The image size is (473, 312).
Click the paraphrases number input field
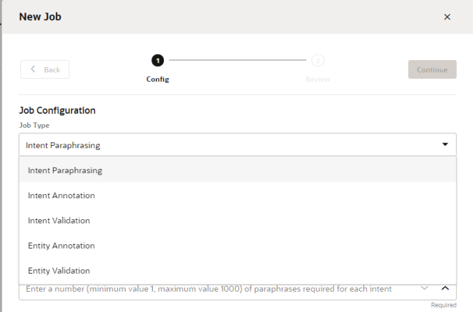209,288
